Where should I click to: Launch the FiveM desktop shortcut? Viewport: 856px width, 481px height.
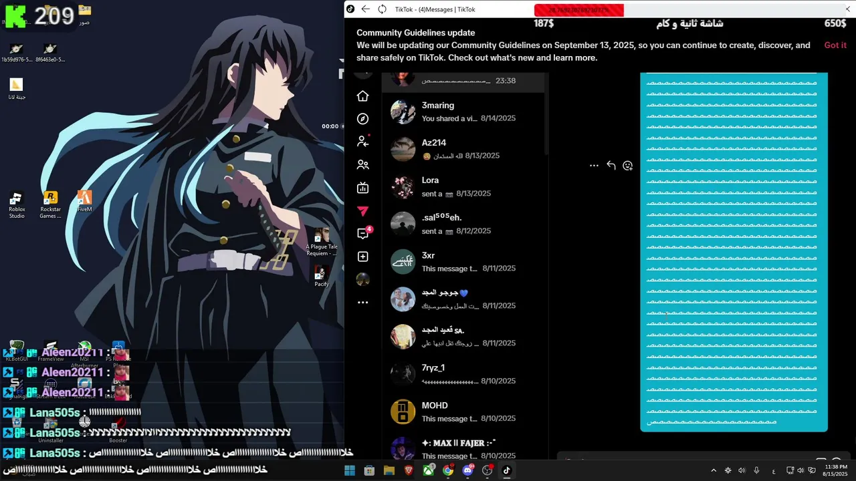84,201
